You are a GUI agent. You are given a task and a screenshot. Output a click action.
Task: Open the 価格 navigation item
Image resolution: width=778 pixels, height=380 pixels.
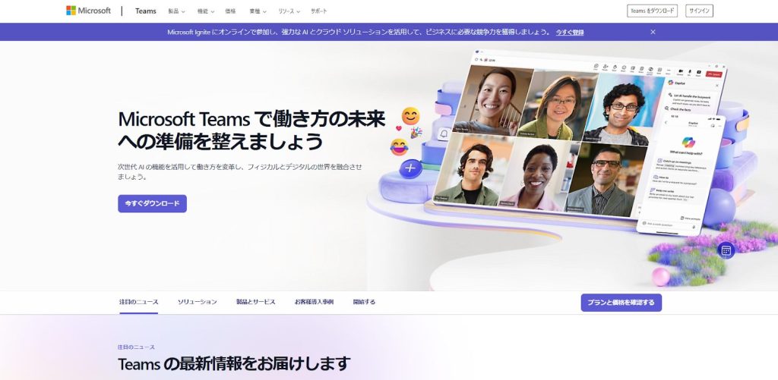230,11
